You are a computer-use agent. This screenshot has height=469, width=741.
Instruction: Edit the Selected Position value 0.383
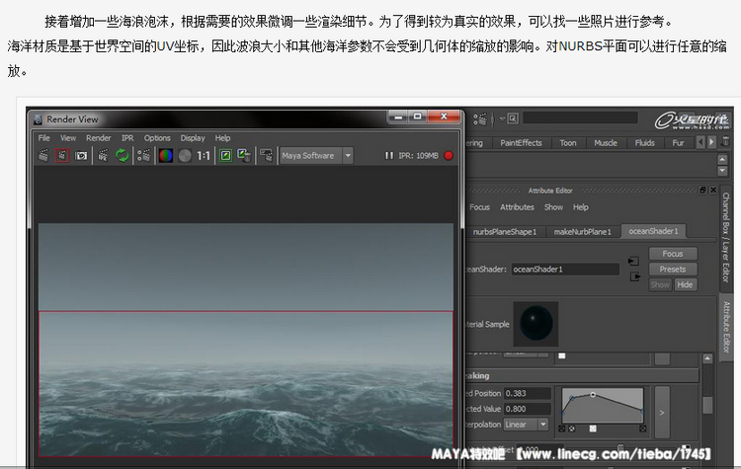[528, 393]
